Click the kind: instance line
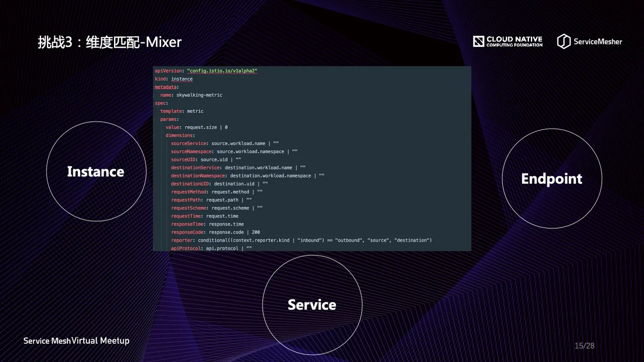This screenshot has height=362, width=644. coord(174,79)
